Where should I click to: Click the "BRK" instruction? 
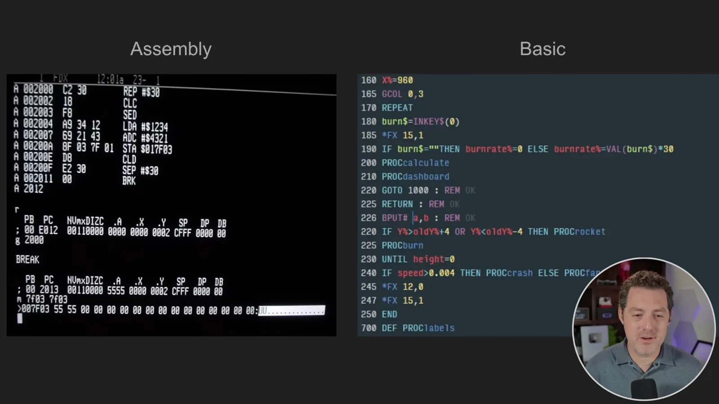click(129, 181)
